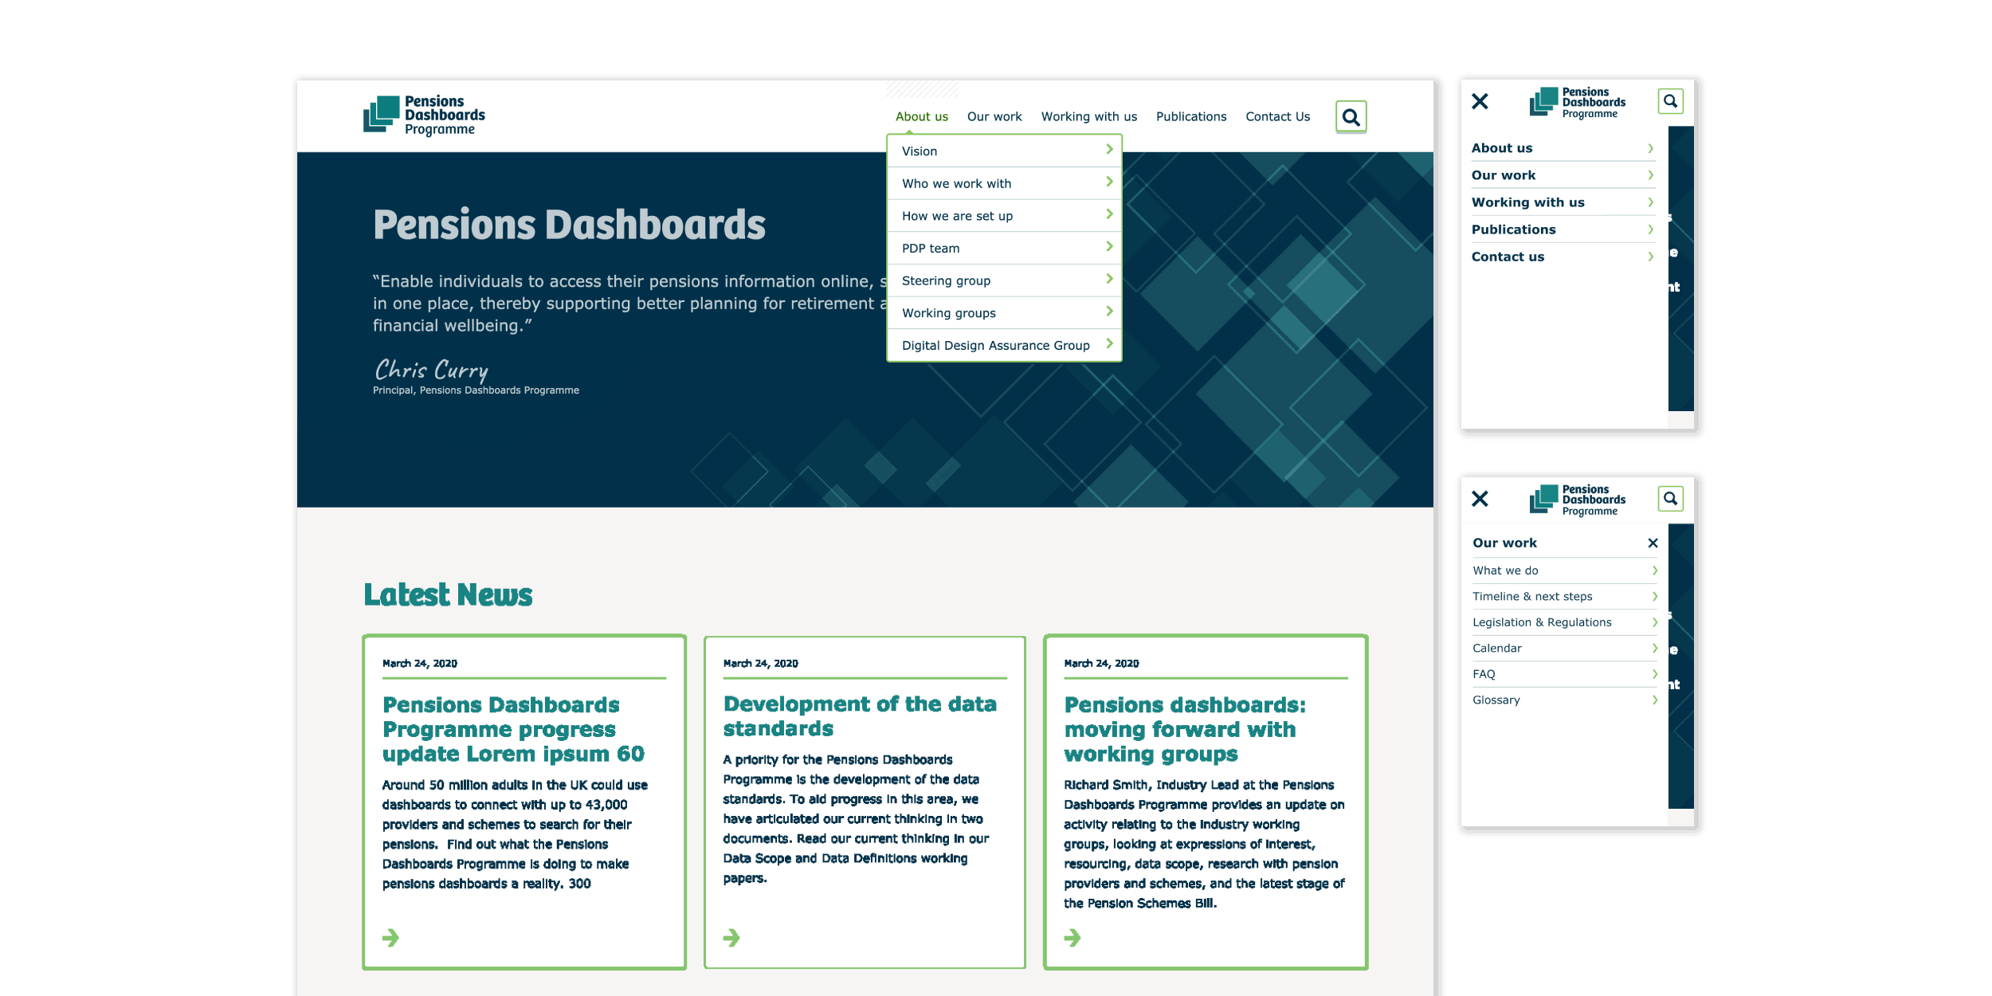1992x996 pixels.
Task: Expand Contact us chevron in mobile menu
Action: [1650, 257]
